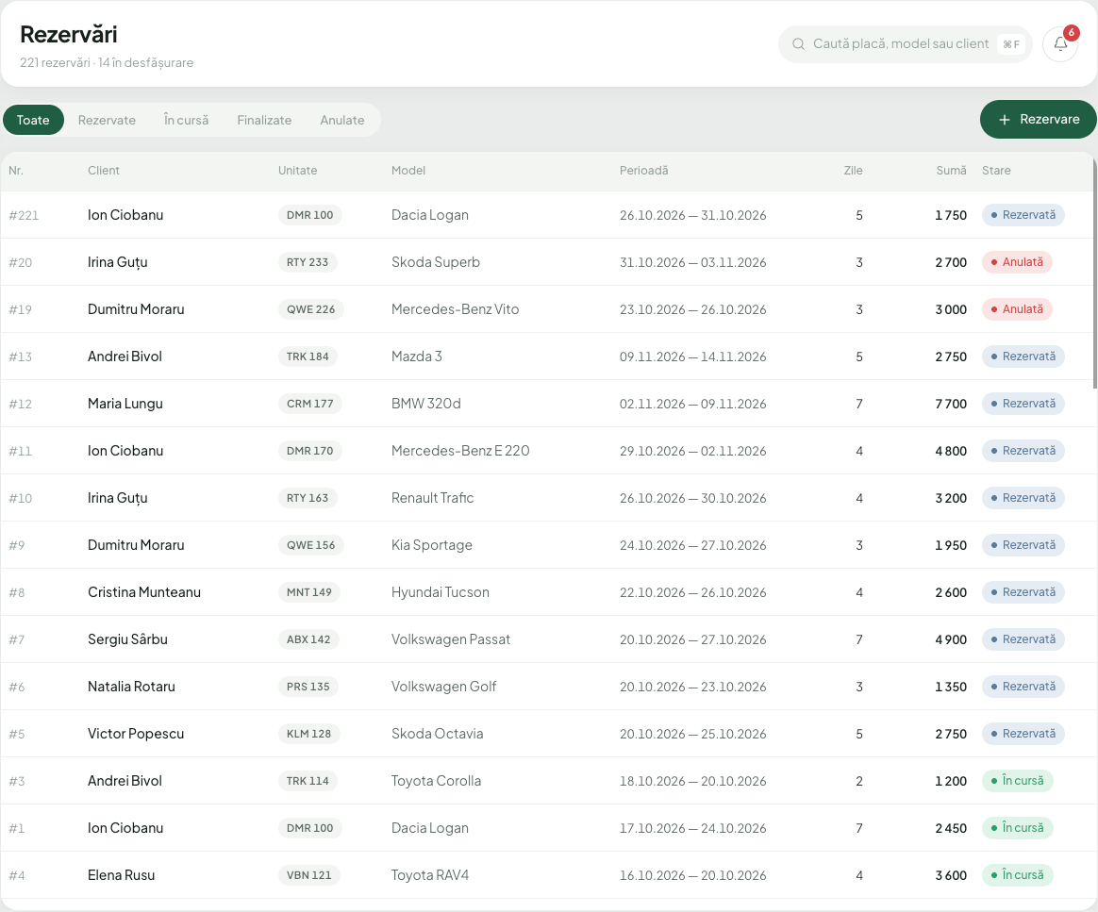Click the plus icon on Rezervare button

point(1005,120)
